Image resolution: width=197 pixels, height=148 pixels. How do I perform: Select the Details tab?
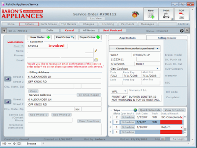tap(29, 24)
